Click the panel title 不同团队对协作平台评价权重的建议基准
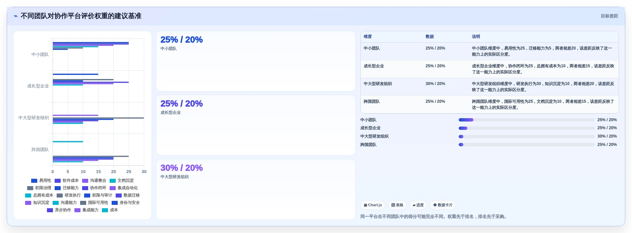The image size is (632, 233). [81, 16]
